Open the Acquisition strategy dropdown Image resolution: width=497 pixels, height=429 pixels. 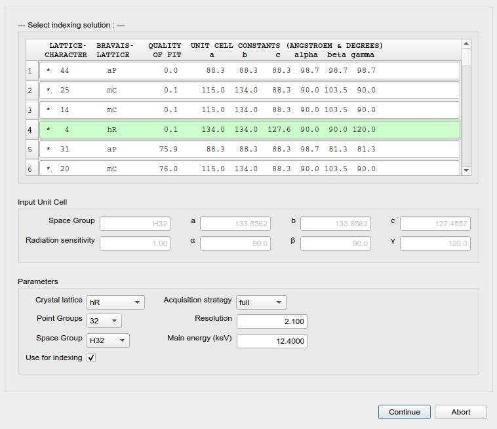coord(261,302)
